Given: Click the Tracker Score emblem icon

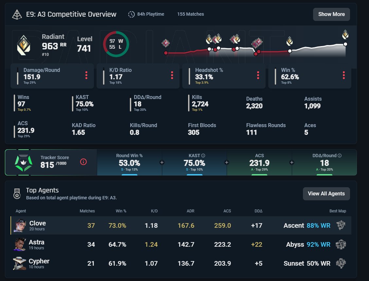Looking at the screenshot, I should point(24,163).
